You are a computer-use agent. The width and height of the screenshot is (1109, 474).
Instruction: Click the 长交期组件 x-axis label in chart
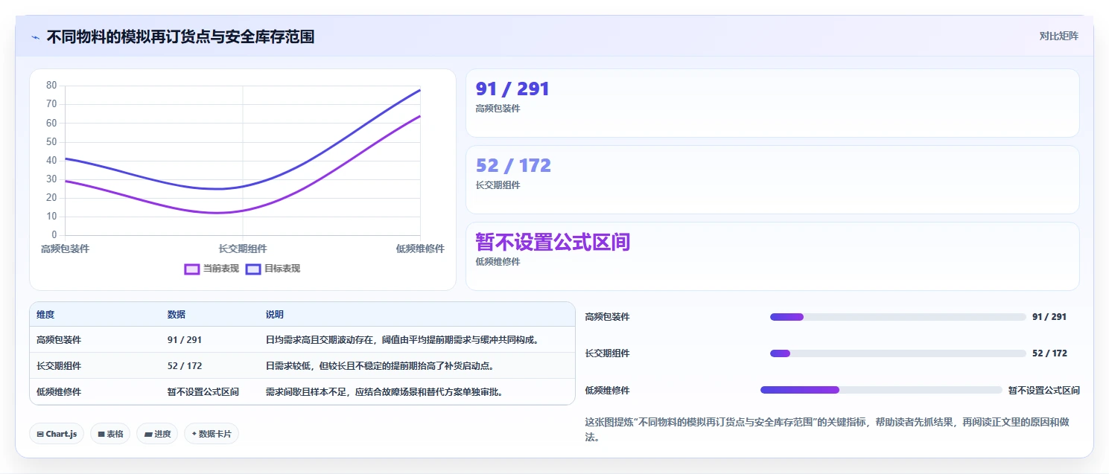tap(243, 249)
